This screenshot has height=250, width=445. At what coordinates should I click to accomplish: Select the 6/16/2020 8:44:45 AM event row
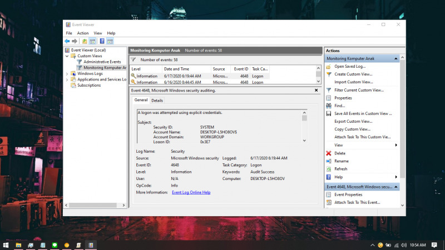pos(199,82)
